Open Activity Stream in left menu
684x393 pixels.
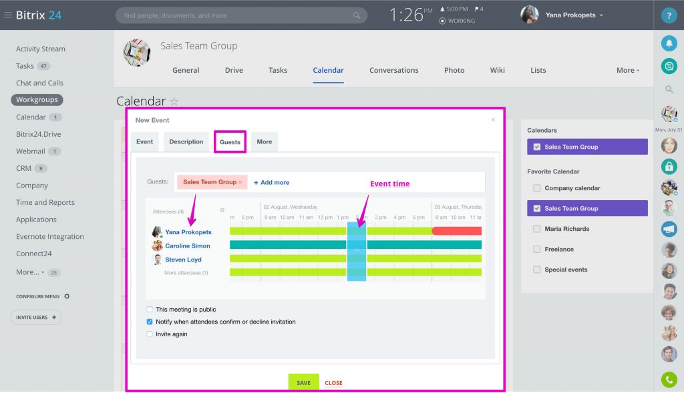coord(41,49)
